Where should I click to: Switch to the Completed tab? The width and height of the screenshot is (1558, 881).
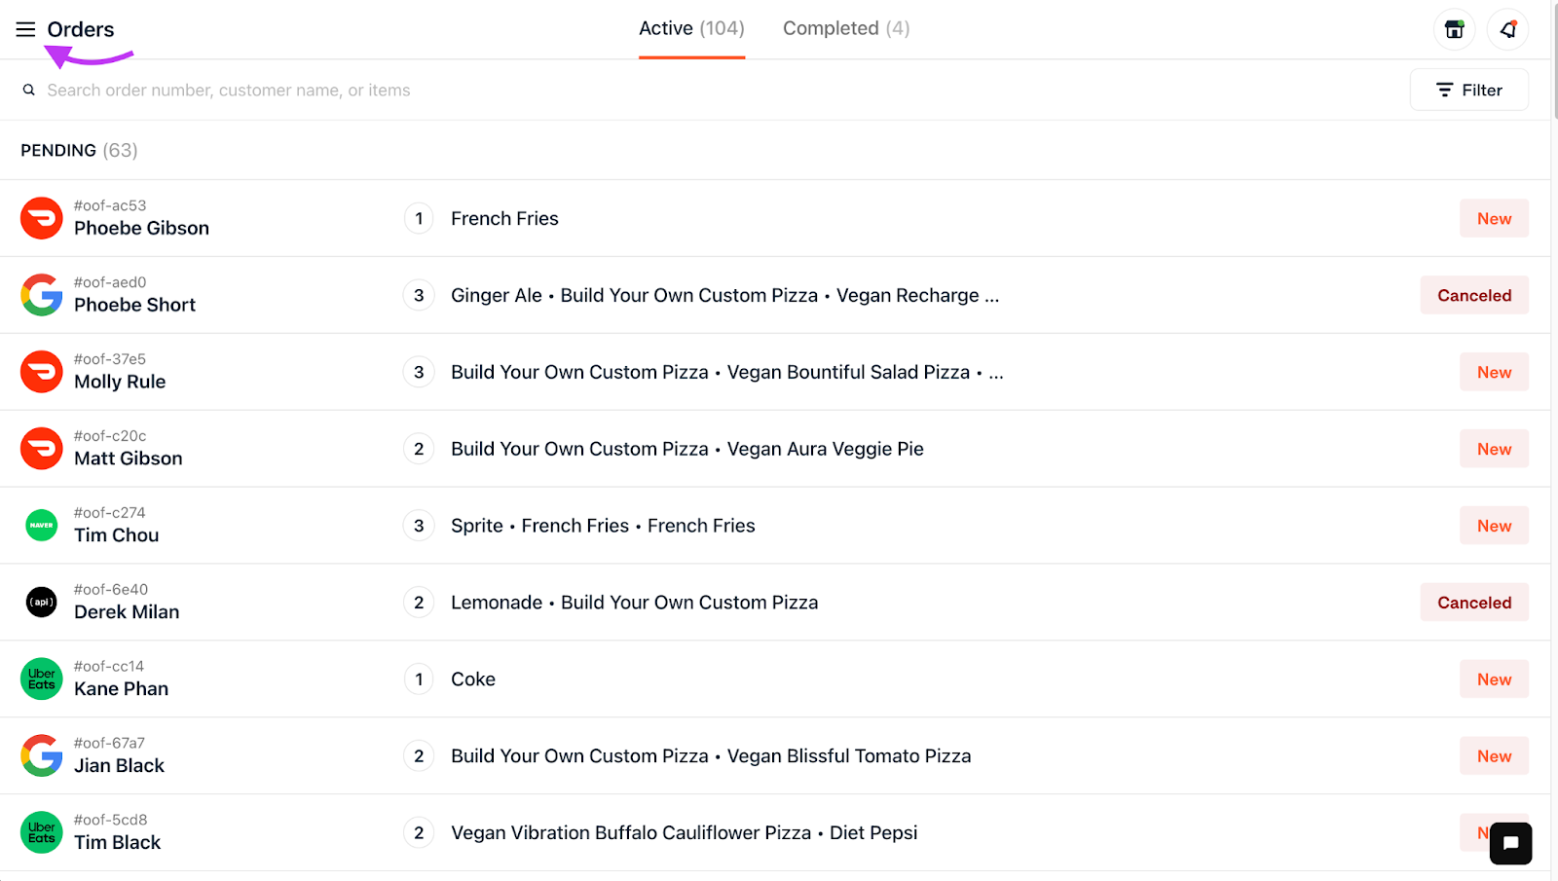(x=846, y=29)
